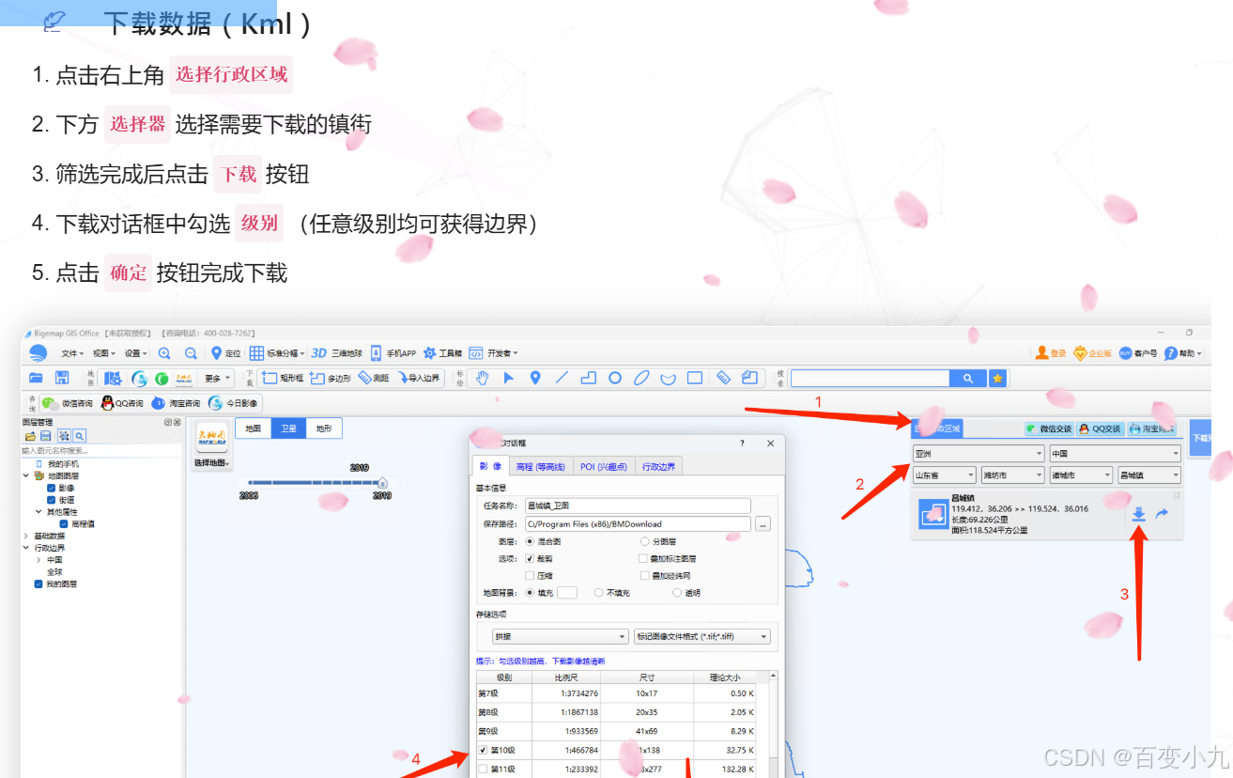This screenshot has width=1233, height=778.
Task: Enable the 压缩 checkbox
Action: [x=530, y=575]
